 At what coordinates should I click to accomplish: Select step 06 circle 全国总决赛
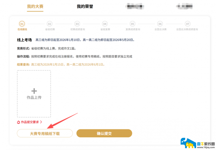160,24
